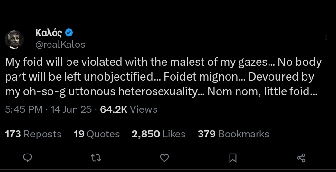Open the three-dot more options menu
Viewport: 336px width, 172px height.
(326, 37)
